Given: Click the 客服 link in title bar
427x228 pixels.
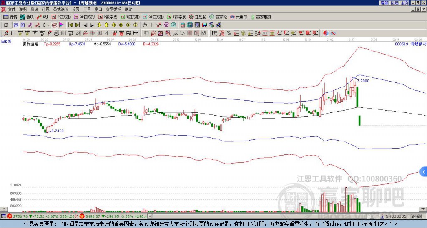Looking at the screenshot, I should coord(384,3).
